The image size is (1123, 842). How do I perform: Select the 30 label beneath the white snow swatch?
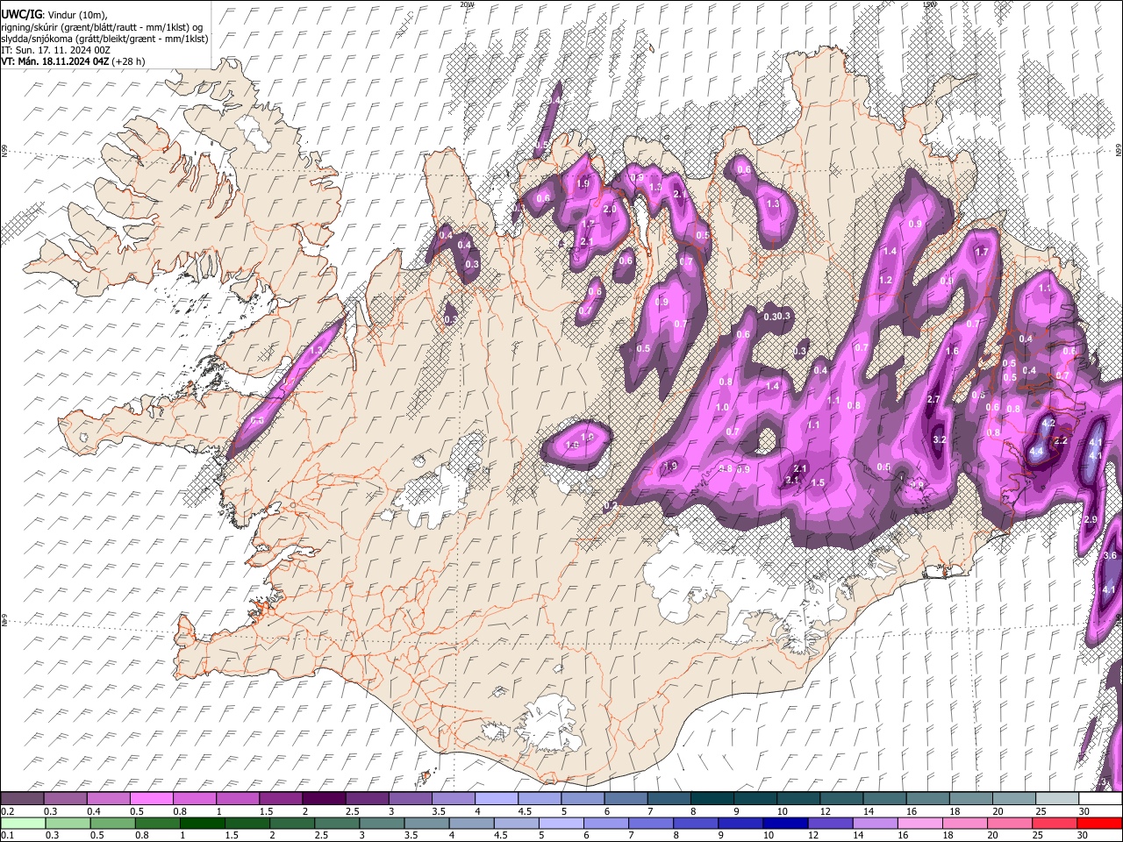pos(1084,811)
